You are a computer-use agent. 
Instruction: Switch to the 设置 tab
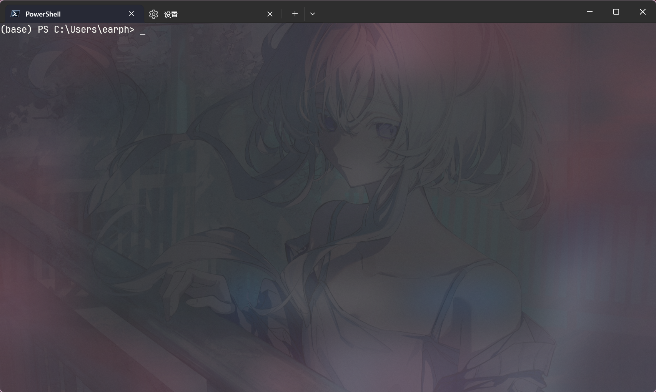212,14
